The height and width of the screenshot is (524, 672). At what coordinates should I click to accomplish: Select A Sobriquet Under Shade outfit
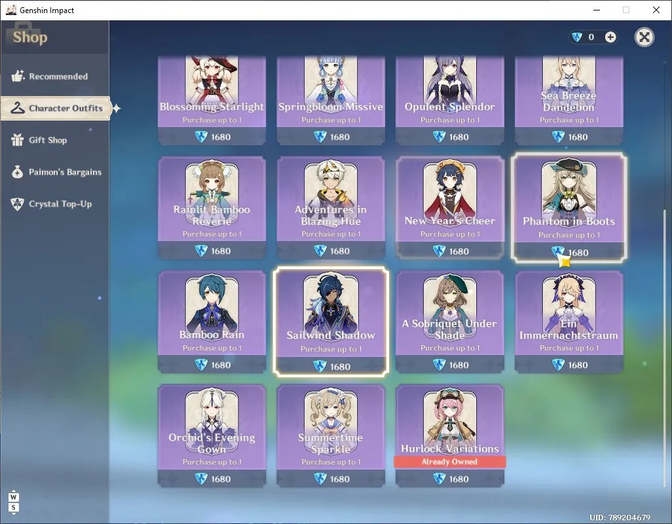point(449,322)
